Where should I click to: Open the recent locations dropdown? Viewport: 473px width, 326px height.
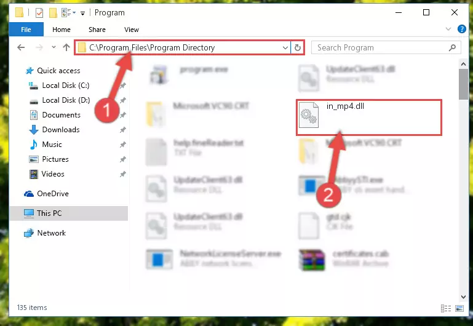54,47
